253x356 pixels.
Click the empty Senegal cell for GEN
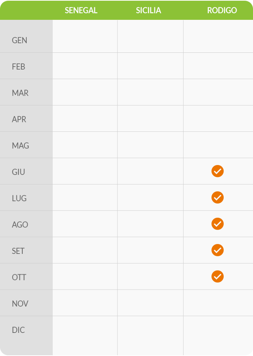coord(85,36)
